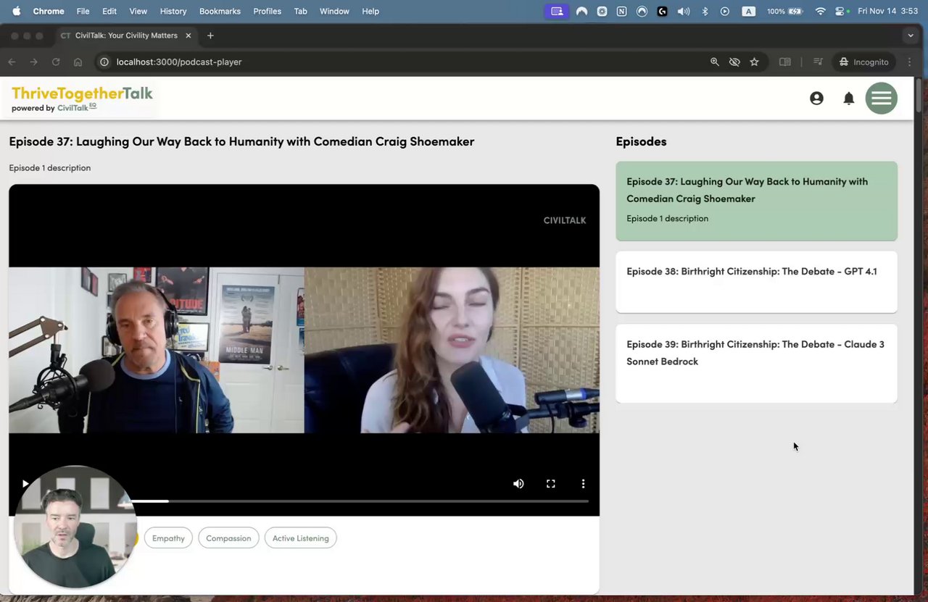Viewport: 928px width, 602px height.
Task: Open the Edit menu
Action: click(x=109, y=11)
